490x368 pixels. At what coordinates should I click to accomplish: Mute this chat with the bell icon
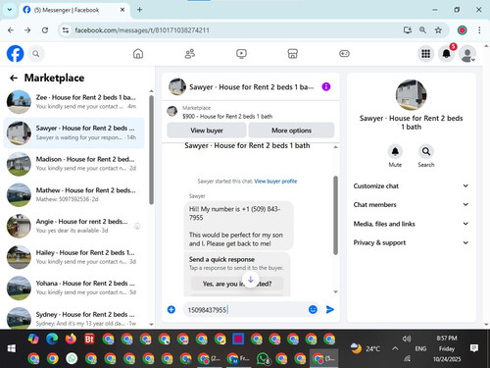pyautogui.click(x=395, y=152)
